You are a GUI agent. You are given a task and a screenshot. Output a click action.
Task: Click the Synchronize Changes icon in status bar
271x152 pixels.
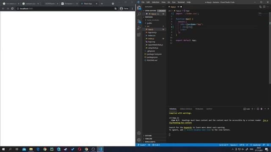click(x=149, y=145)
